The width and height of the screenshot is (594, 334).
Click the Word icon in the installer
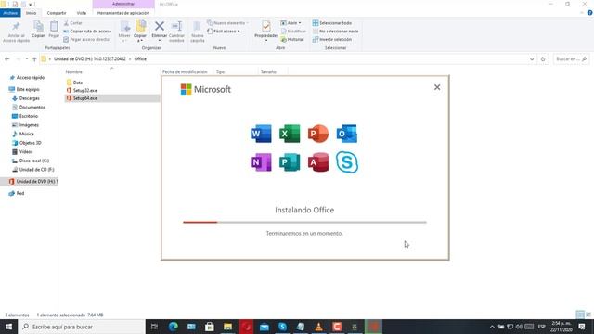point(261,134)
